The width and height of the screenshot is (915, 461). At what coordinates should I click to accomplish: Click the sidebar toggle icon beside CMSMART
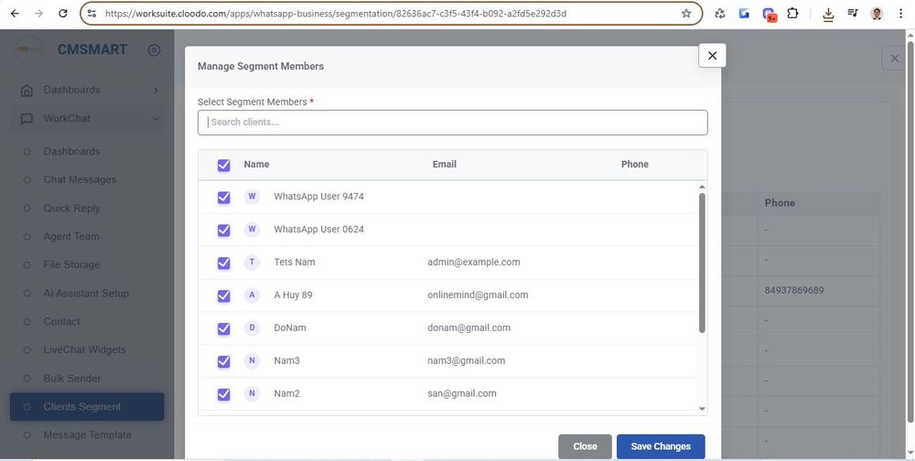pos(154,50)
